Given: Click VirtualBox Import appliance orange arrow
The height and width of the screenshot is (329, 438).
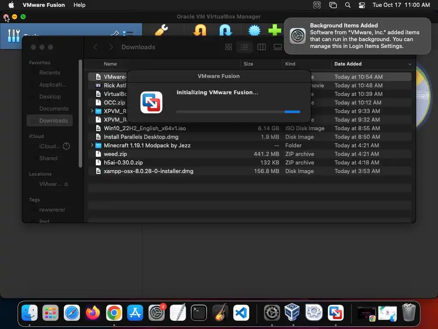Looking at the screenshot, I should click(200, 30).
